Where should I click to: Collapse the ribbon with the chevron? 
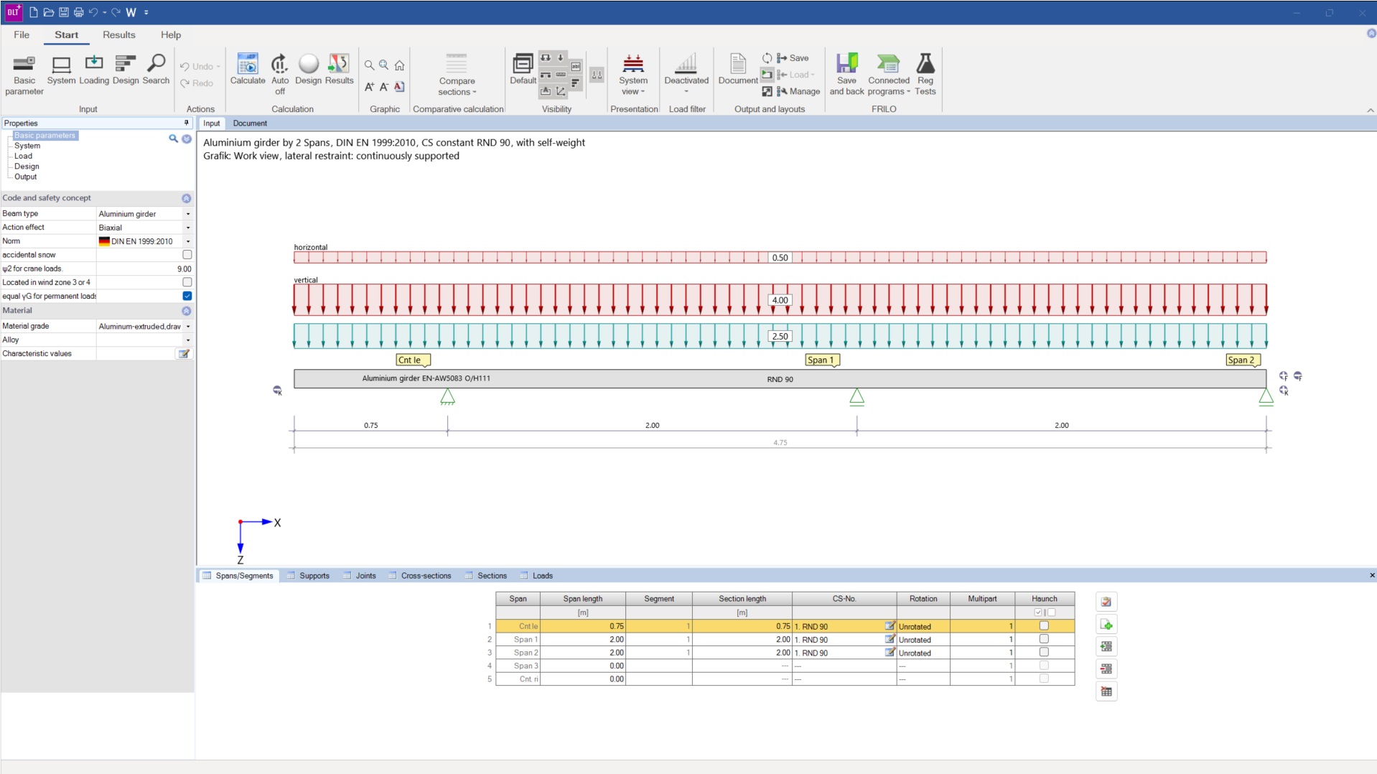[1370, 110]
